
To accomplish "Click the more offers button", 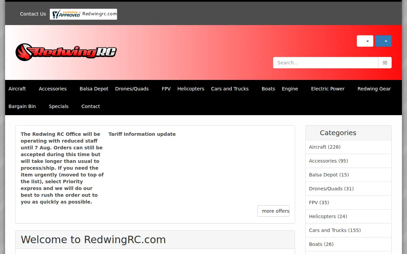I will pyautogui.click(x=273, y=211).
